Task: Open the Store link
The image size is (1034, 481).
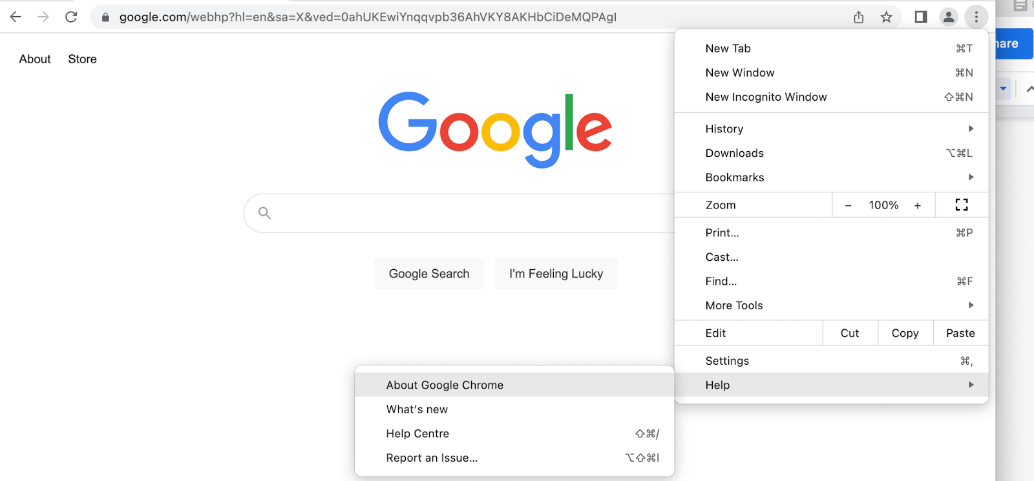Action: pyautogui.click(x=83, y=59)
